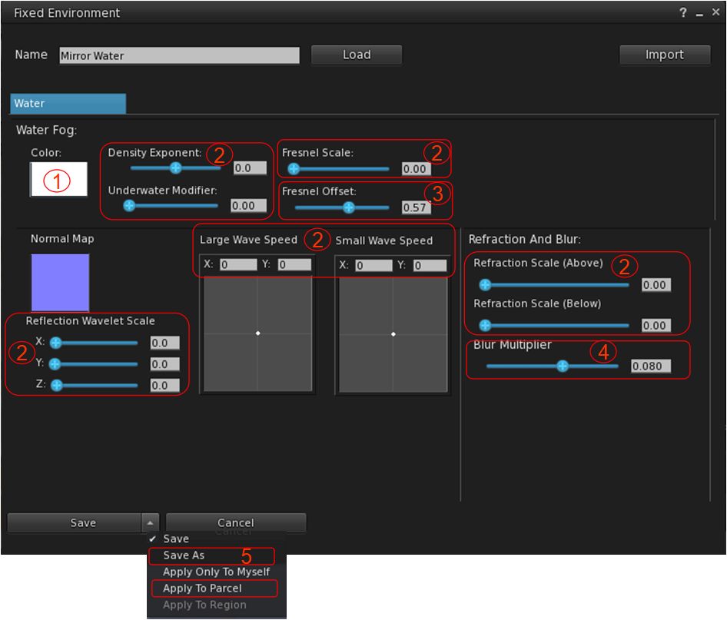Click the Small Wave Speed direction pad
This screenshot has height=620, width=727.
pyautogui.click(x=393, y=334)
